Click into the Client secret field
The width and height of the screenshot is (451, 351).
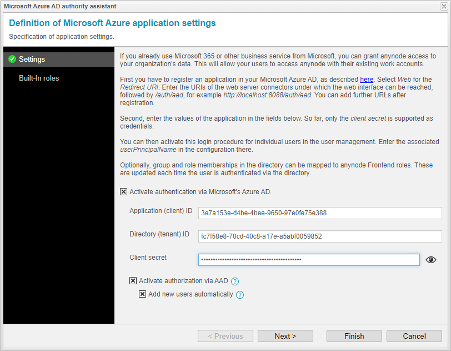tap(309, 260)
